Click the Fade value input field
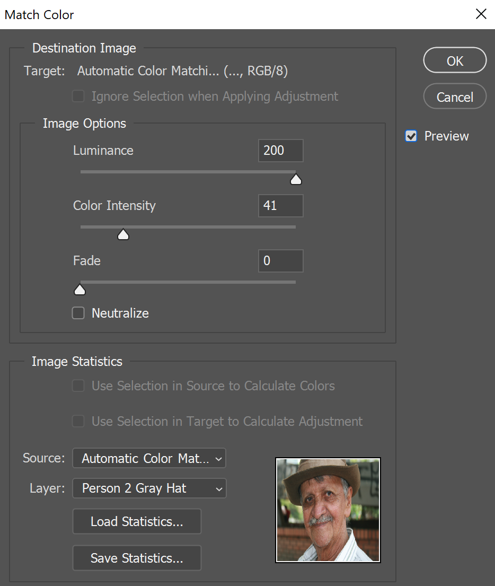The width and height of the screenshot is (495, 586). click(280, 261)
